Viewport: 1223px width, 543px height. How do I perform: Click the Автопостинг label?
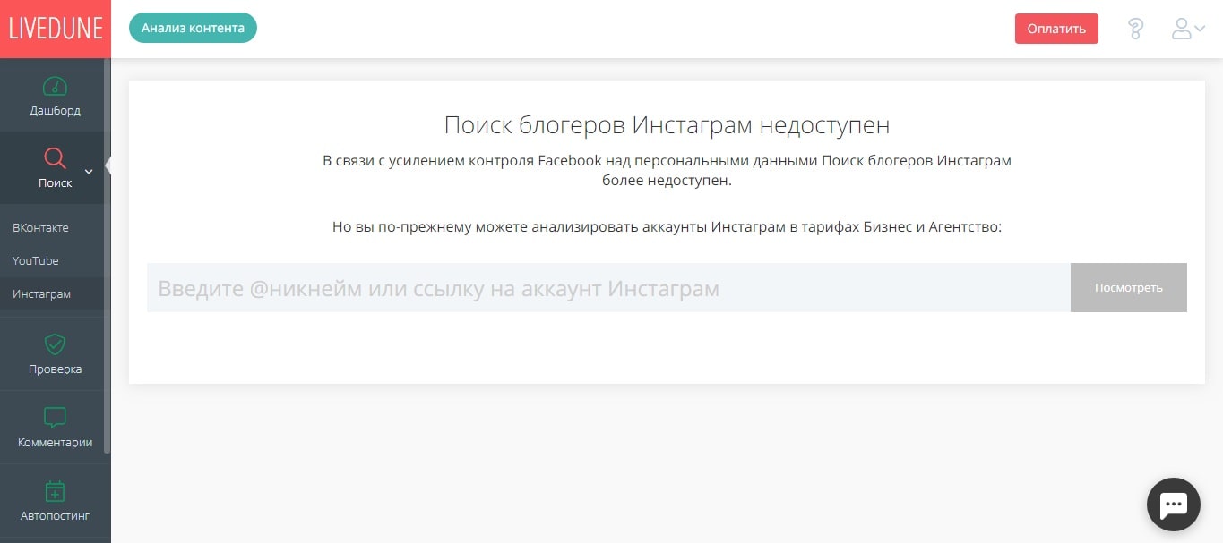(x=55, y=516)
